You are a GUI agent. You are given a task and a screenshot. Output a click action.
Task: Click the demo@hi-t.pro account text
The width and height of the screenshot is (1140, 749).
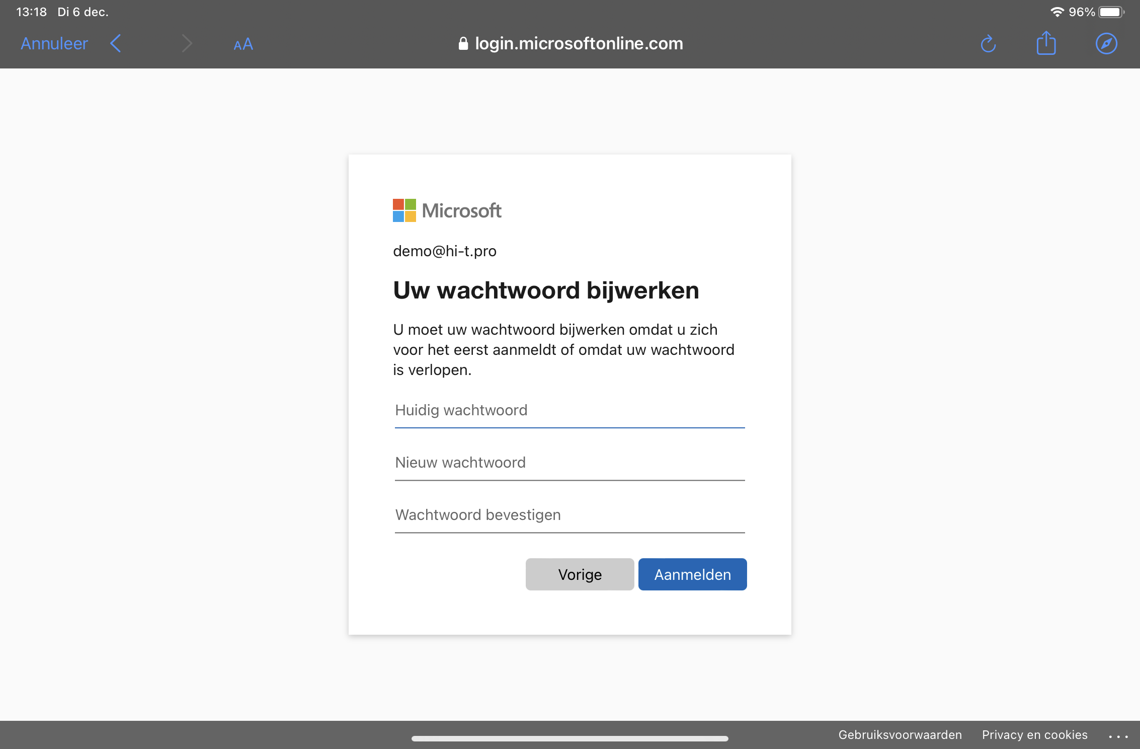click(x=445, y=251)
